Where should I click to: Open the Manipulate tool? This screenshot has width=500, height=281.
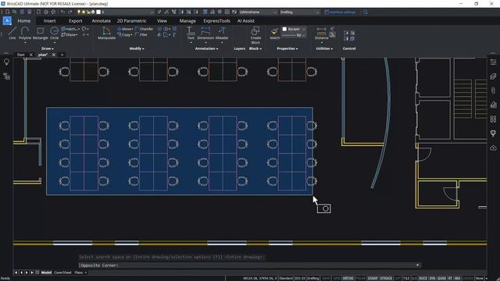[x=106, y=33]
